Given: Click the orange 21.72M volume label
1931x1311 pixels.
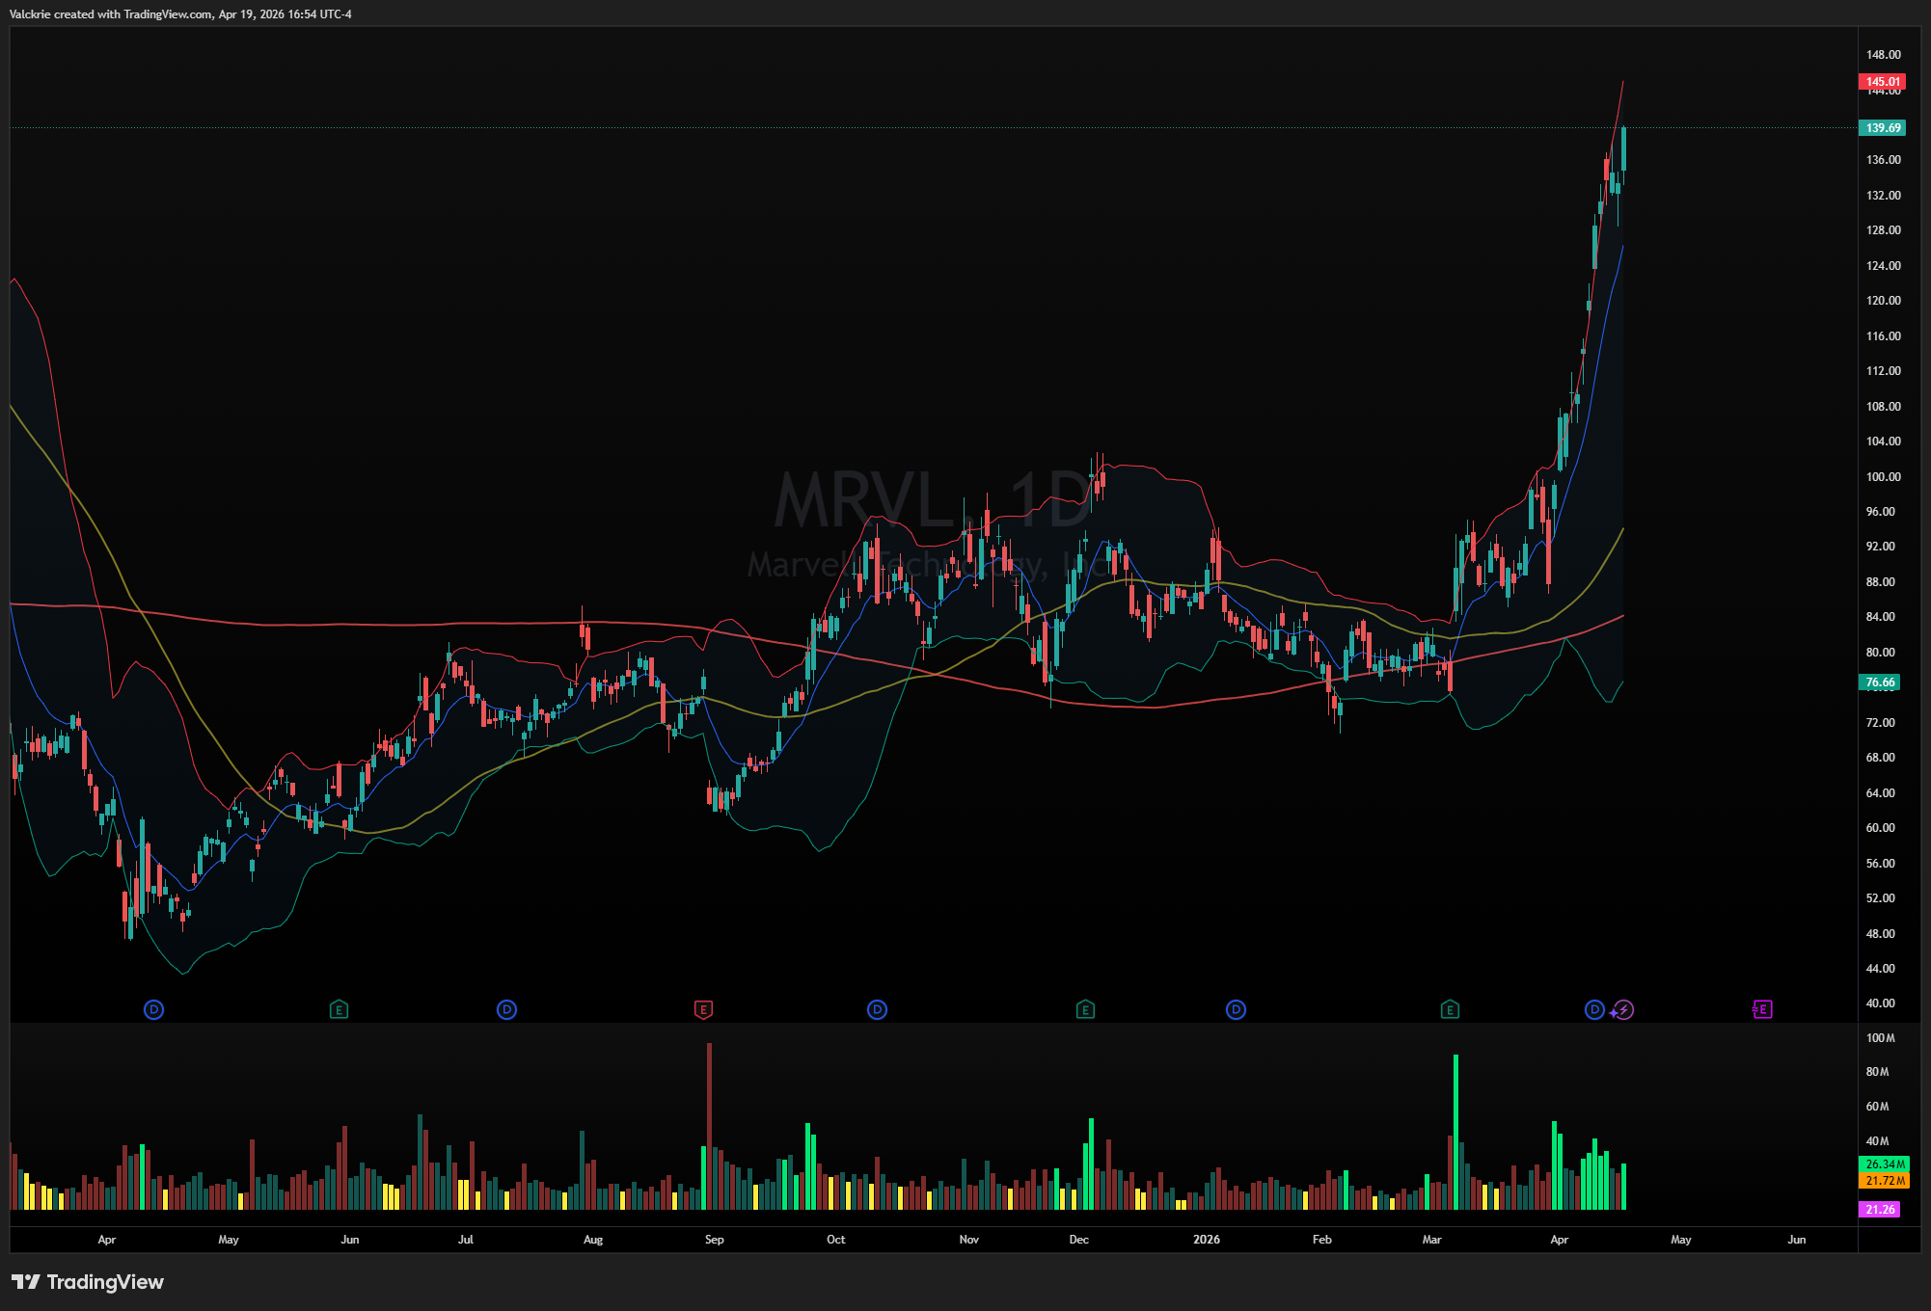Looking at the screenshot, I should [1884, 1180].
